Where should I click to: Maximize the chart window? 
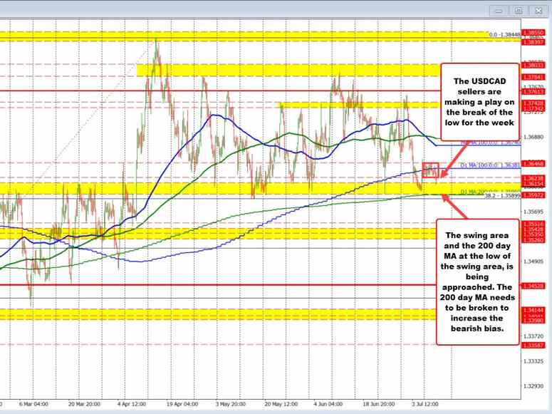tap(519, 11)
